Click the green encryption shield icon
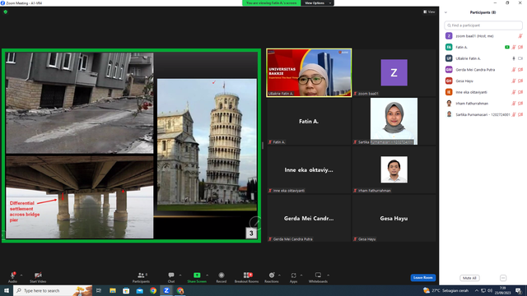Viewport: 527px width, 296px height. tap(6, 12)
